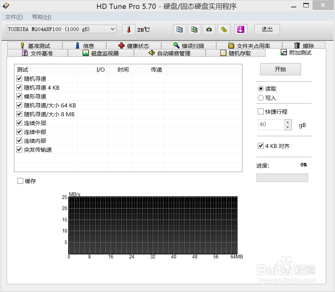This screenshot has height=292, width=335.
Task: Uncheck the 连续外层 checkbox
Action: pos(19,123)
